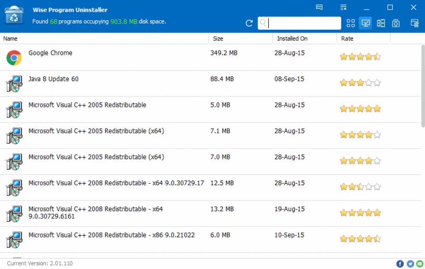Open the Facebook share icon
The width and height of the screenshot is (425, 269).
point(400,264)
